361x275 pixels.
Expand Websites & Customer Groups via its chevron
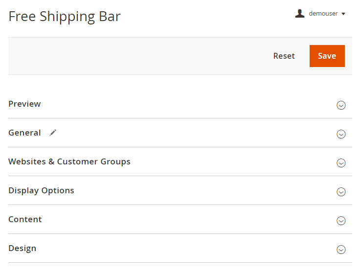[x=341, y=163]
